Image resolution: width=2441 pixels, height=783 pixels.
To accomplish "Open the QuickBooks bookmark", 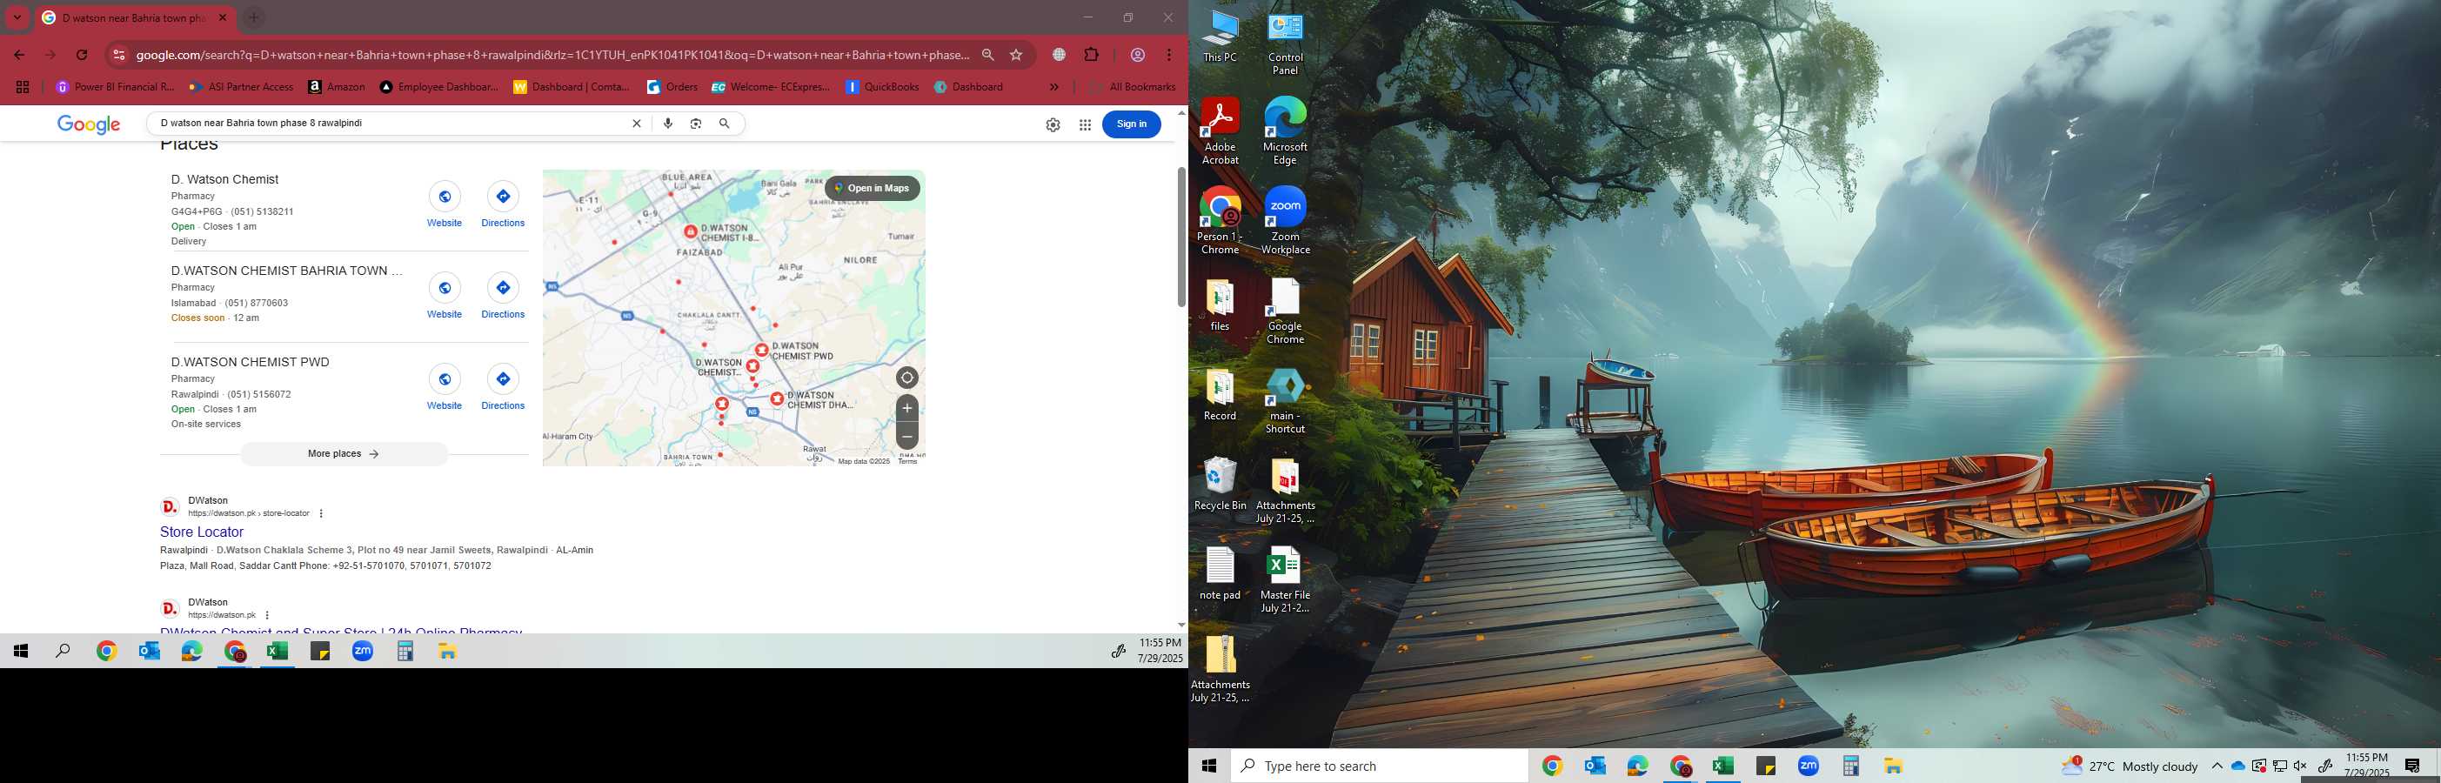I will click(882, 87).
